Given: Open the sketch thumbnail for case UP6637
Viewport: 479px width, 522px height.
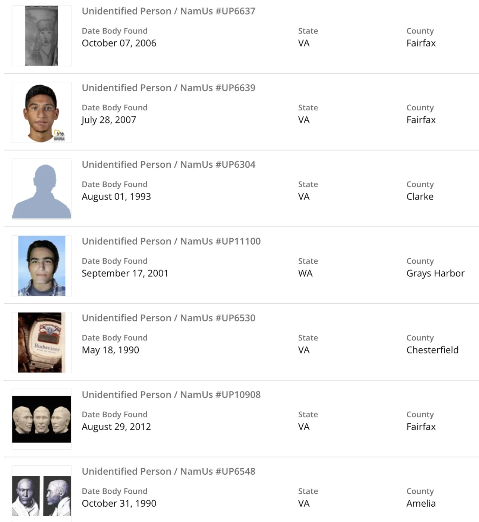Looking at the screenshot, I should [x=41, y=36].
